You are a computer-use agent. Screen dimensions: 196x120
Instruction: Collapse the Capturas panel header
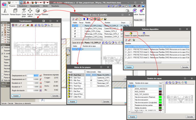pyautogui.click(x=5, y=23)
